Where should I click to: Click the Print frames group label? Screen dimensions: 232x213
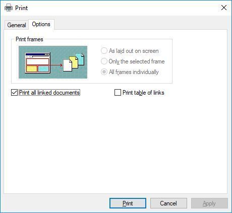tap(29, 39)
